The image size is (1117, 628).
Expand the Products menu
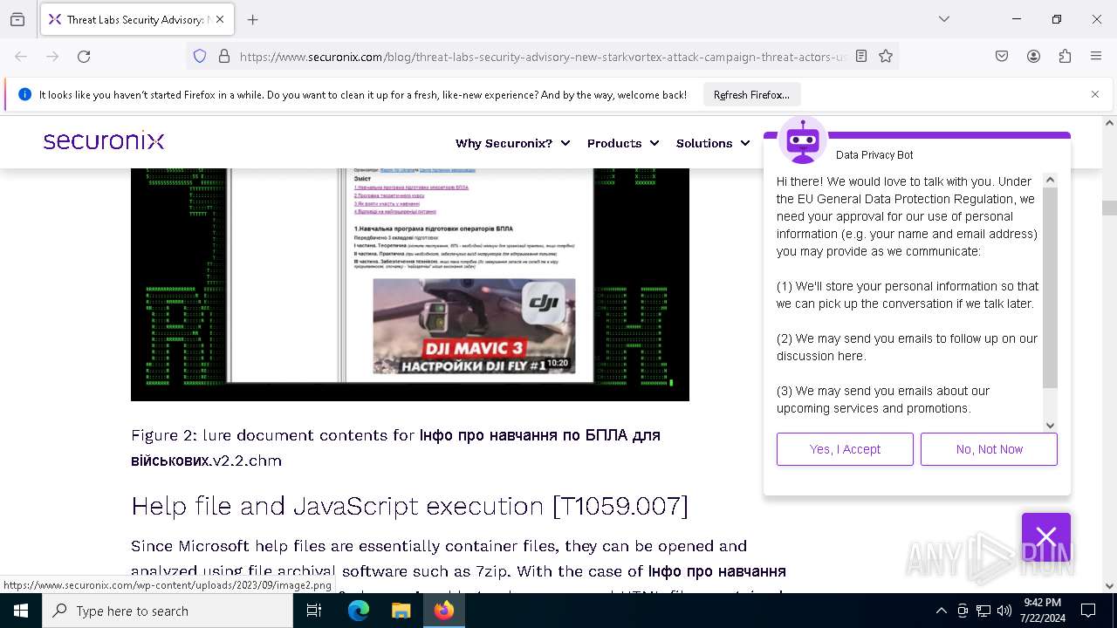(x=622, y=143)
